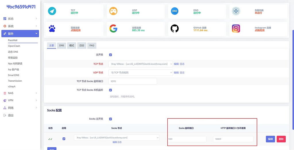The image size is (294, 150).
Task: Expand the 网络 sidebar menu
Action: coord(36,108)
